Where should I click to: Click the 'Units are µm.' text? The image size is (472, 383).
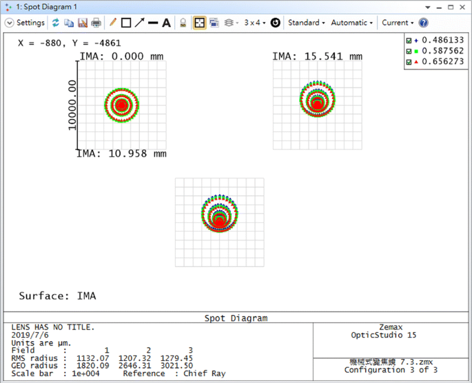[41, 343]
